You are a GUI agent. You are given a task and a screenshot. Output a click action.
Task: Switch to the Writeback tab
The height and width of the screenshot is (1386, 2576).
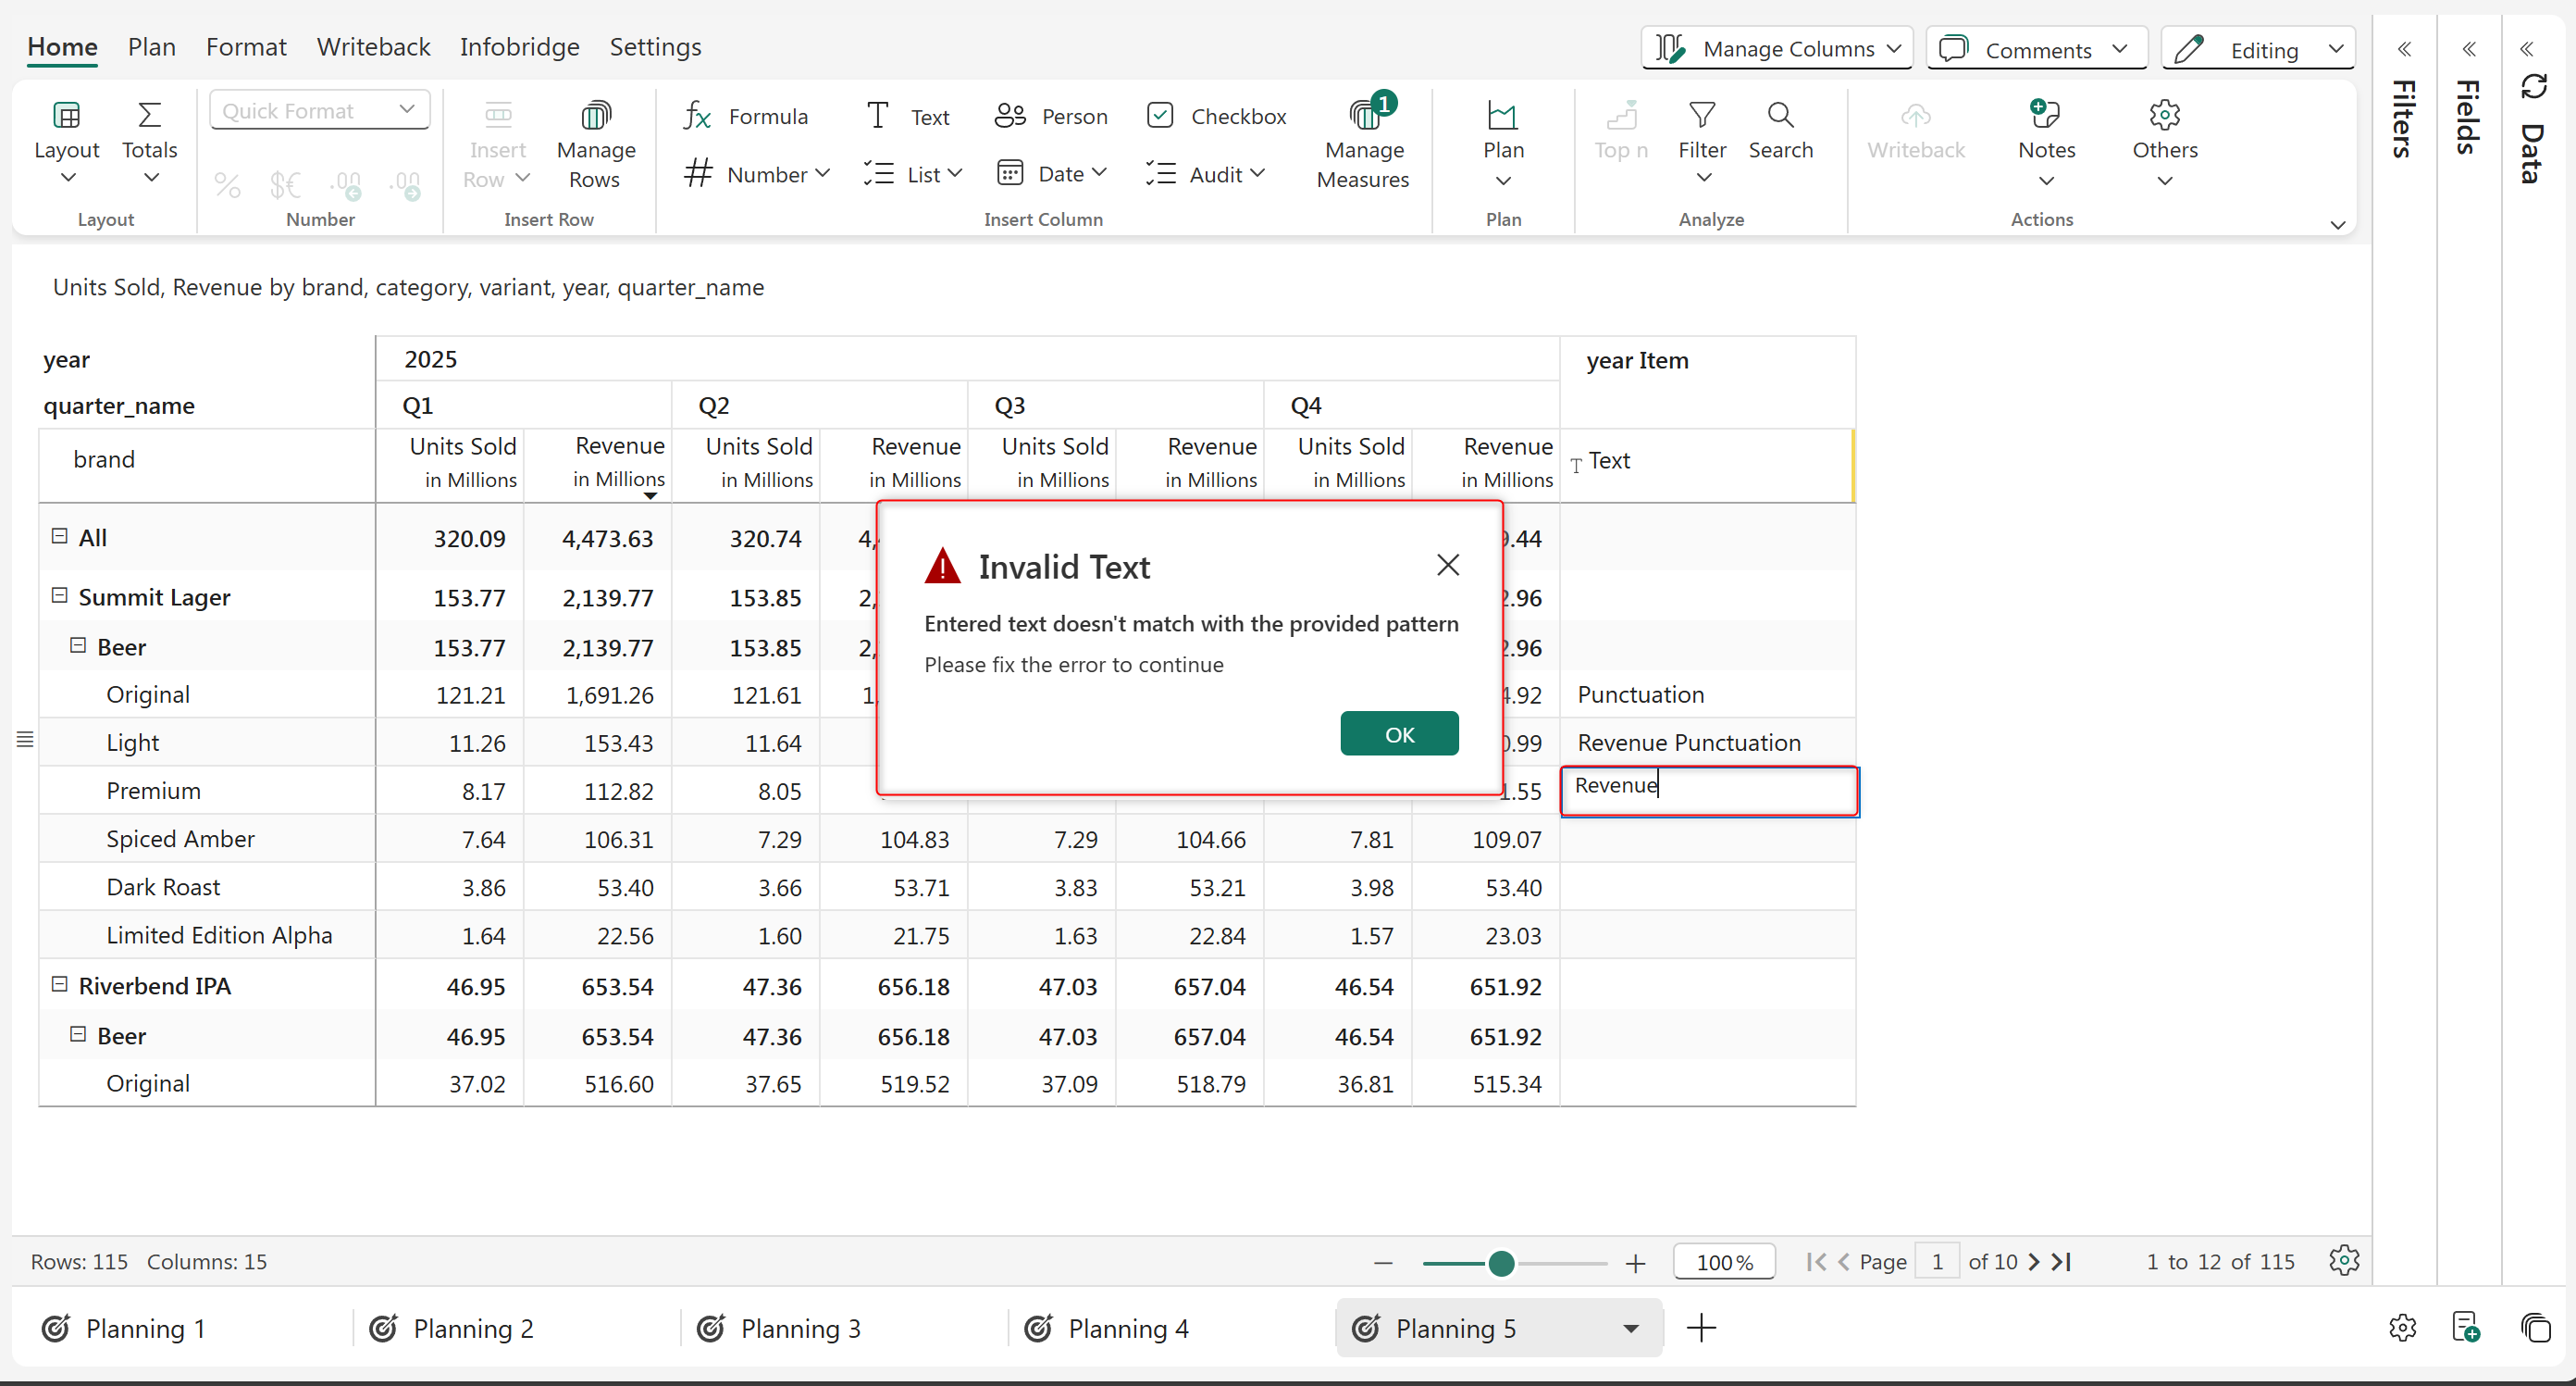(x=373, y=47)
